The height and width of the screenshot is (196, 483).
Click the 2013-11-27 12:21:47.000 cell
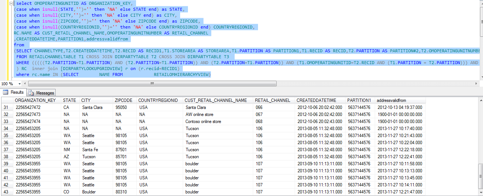pos(400,192)
